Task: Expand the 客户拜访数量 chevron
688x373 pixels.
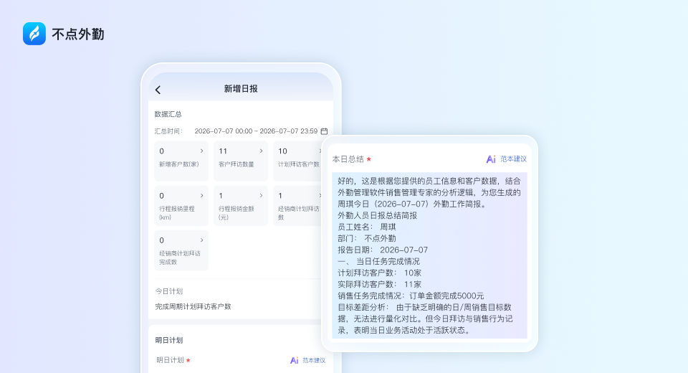Action: coord(261,151)
